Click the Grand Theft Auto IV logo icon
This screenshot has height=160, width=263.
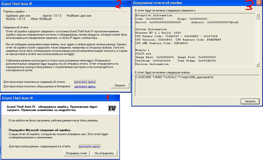[112, 108]
